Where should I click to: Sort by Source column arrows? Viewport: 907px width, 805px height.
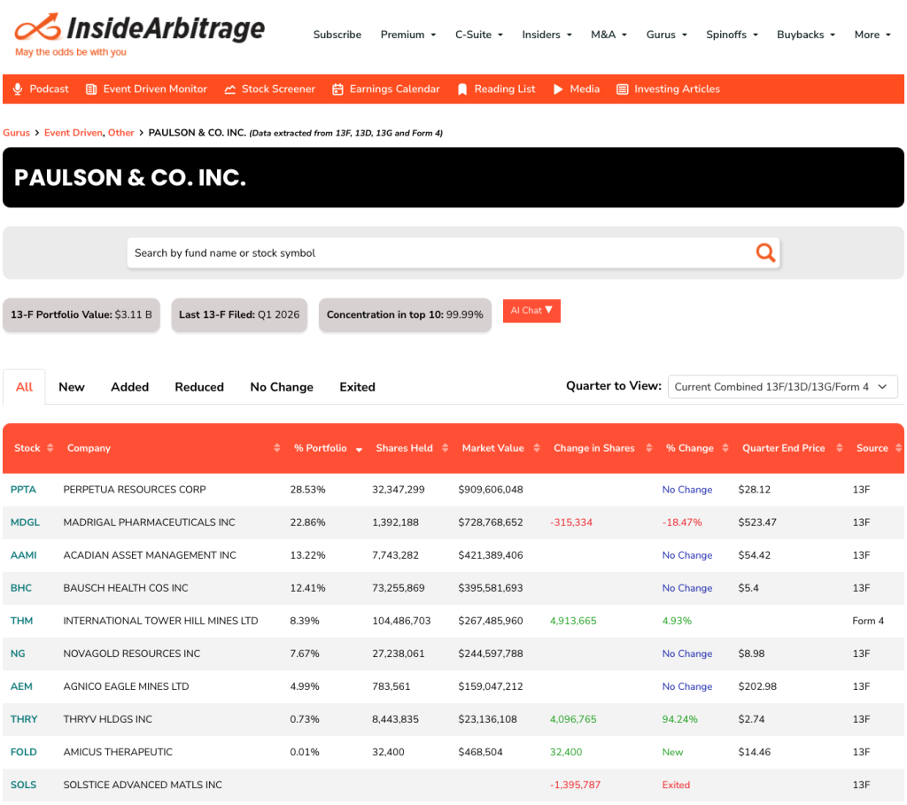(898, 447)
